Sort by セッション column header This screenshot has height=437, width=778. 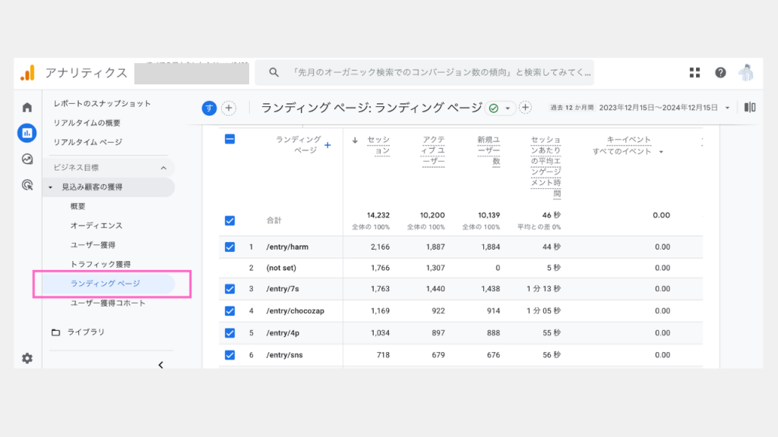[378, 145]
